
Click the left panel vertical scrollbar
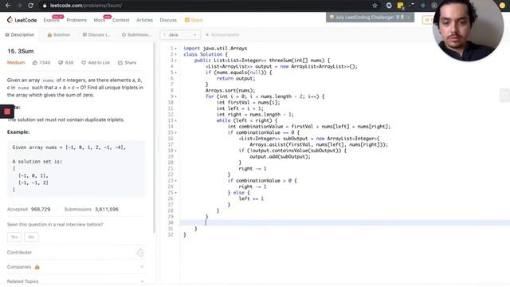(x=154, y=138)
